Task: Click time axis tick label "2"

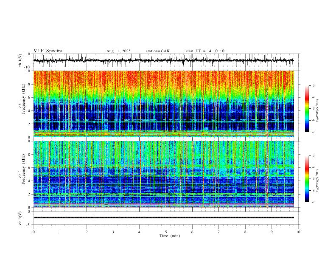Action: click(x=87, y=232)
